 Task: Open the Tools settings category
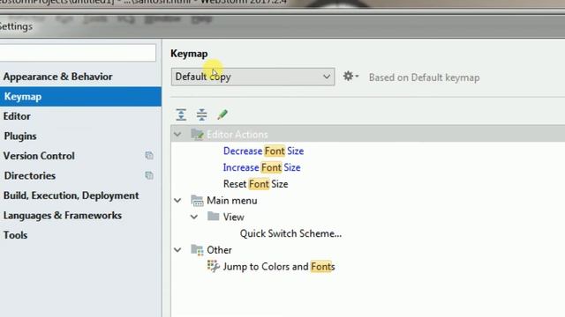coord(16,235)
